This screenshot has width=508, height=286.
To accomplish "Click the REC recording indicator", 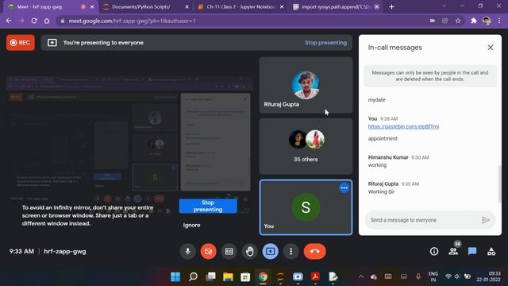I will 21,43.
